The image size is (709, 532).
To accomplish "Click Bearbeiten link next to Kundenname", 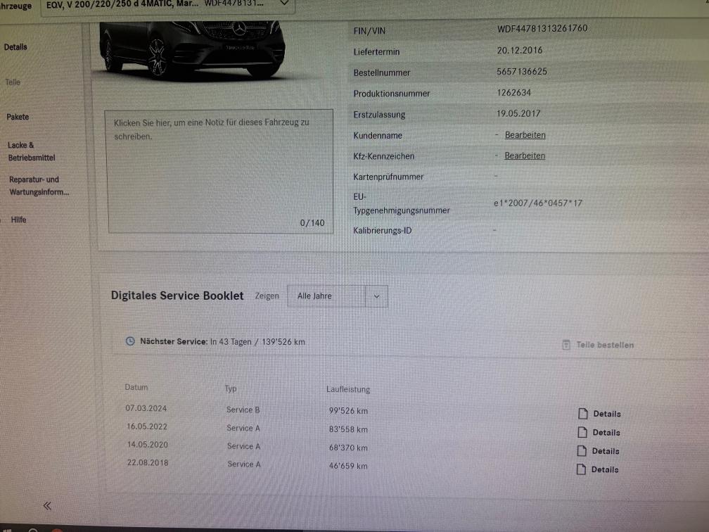I will click(525, 135).
